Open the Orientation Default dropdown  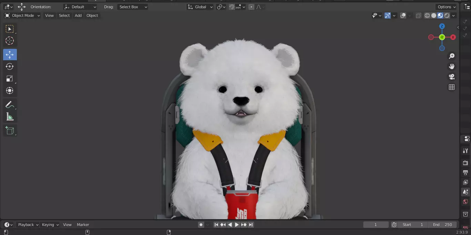click(x=80, y=7)
